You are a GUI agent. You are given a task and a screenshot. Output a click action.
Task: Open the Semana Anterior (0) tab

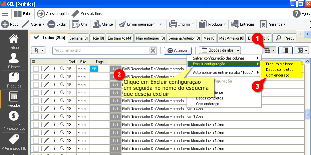[184, 38]
